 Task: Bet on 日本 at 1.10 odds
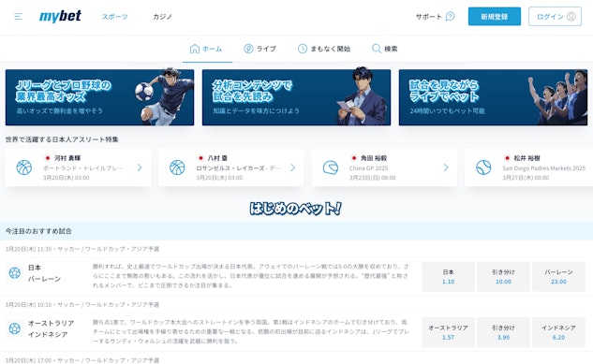click(448, 277)
